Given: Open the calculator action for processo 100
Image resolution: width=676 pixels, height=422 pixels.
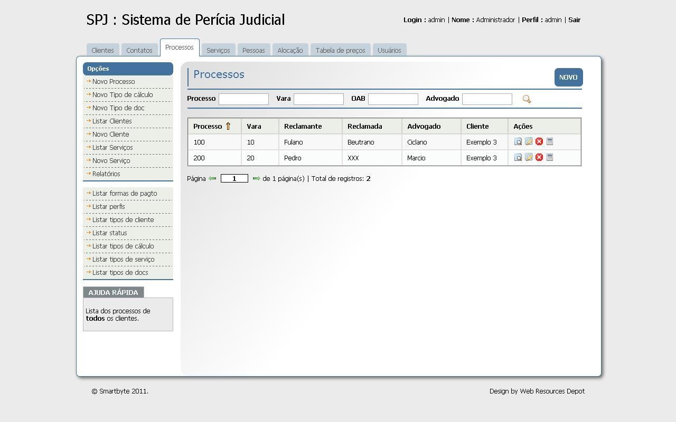Looking at the screenshot, I should (x=549, y=141).
